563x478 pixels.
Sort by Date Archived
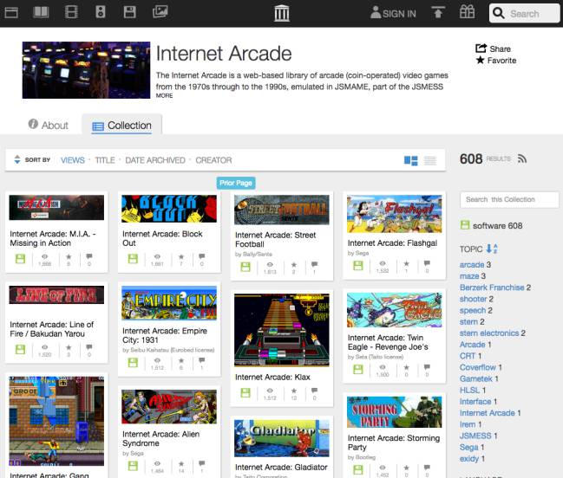(155, 160)
